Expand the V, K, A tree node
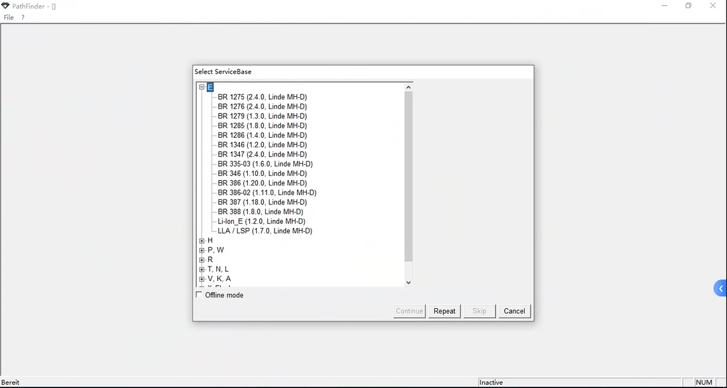The height and width of the screenshot is (388, 727). coord(202,279)
